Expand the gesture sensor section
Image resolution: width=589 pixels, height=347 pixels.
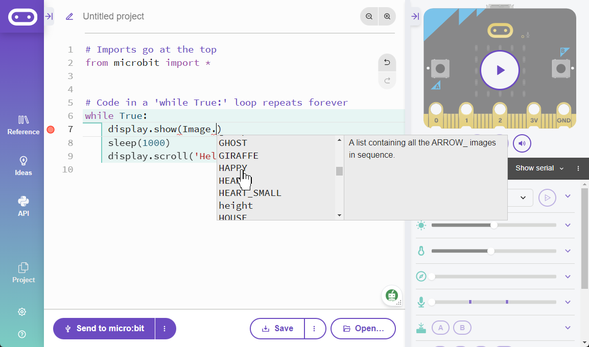(x=568, y=196)
